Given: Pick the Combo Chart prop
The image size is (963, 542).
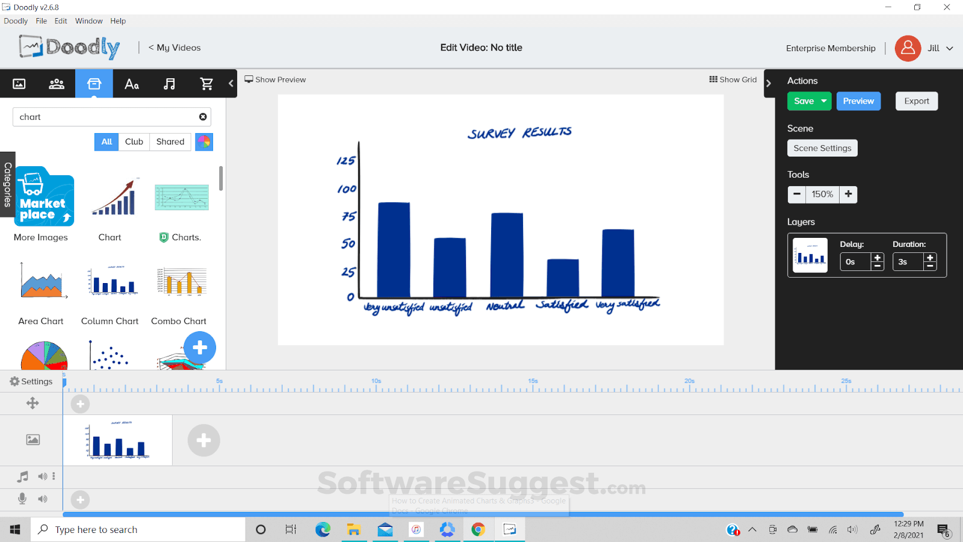Looking at the screenshot, I should [182, 281].
